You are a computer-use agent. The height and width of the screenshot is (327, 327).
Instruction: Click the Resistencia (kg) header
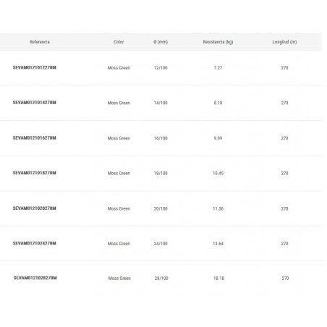218,42
